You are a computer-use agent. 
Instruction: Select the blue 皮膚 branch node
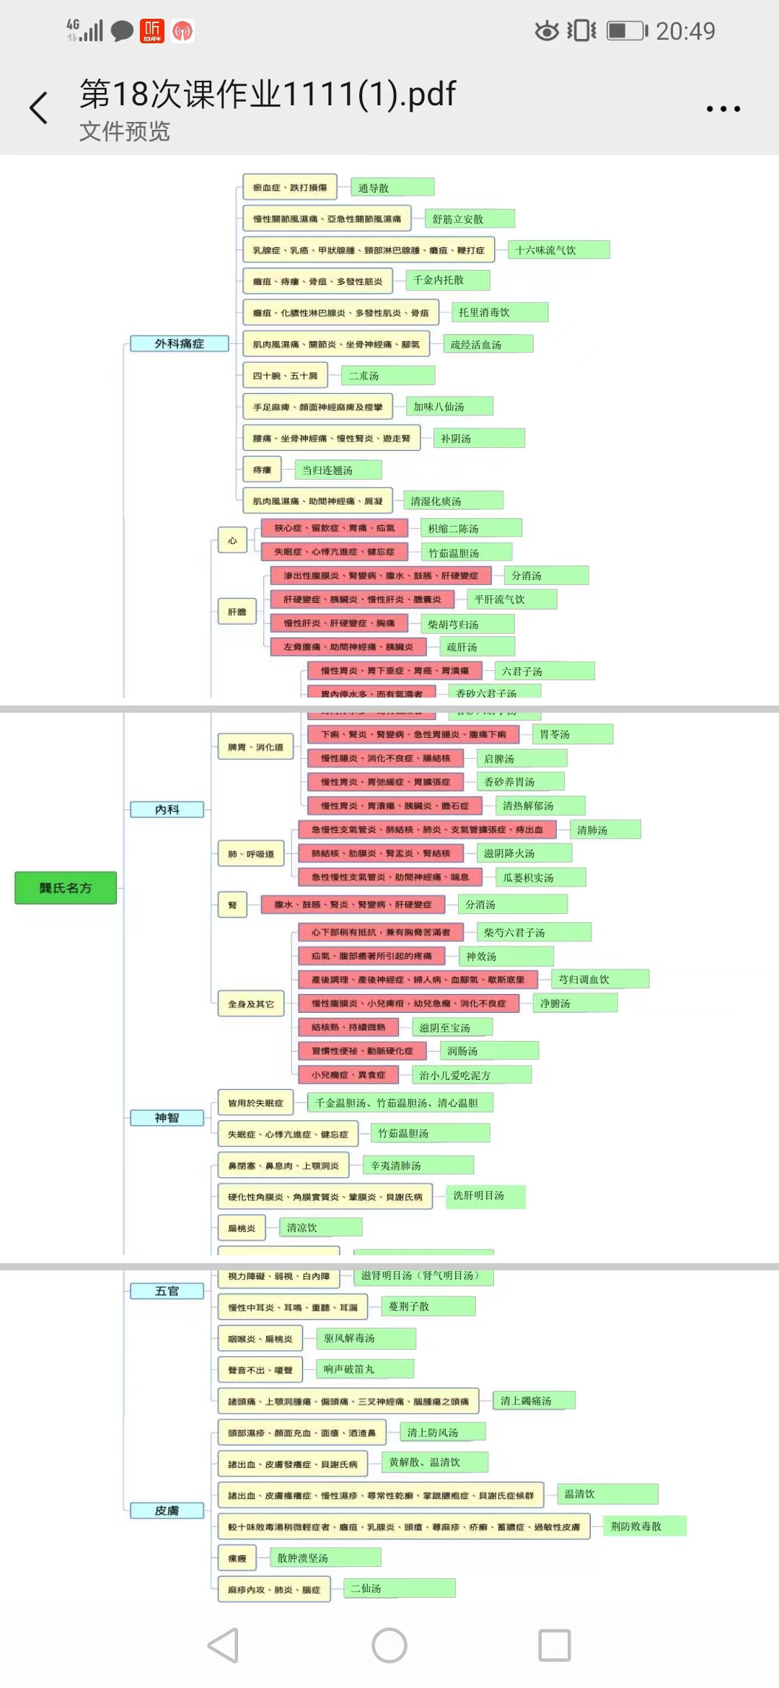coord(167,1511)
